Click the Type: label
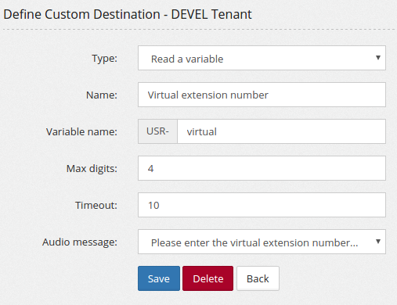Image resolution: width=397 pixels, height=305 pixels. point(104,59)
